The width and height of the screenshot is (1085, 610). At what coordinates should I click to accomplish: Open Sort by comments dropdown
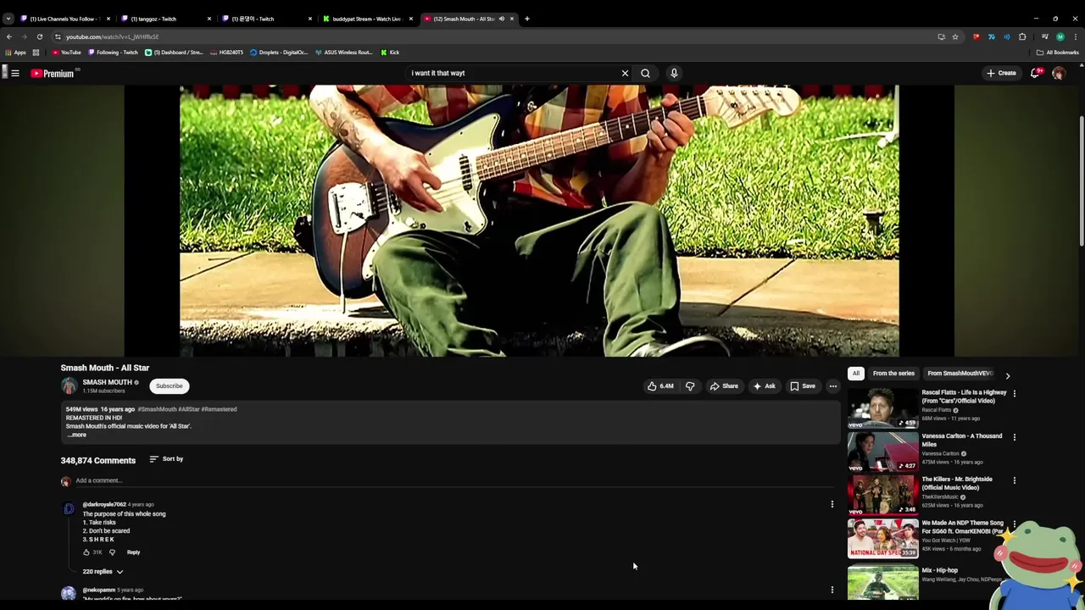[166, 459]
